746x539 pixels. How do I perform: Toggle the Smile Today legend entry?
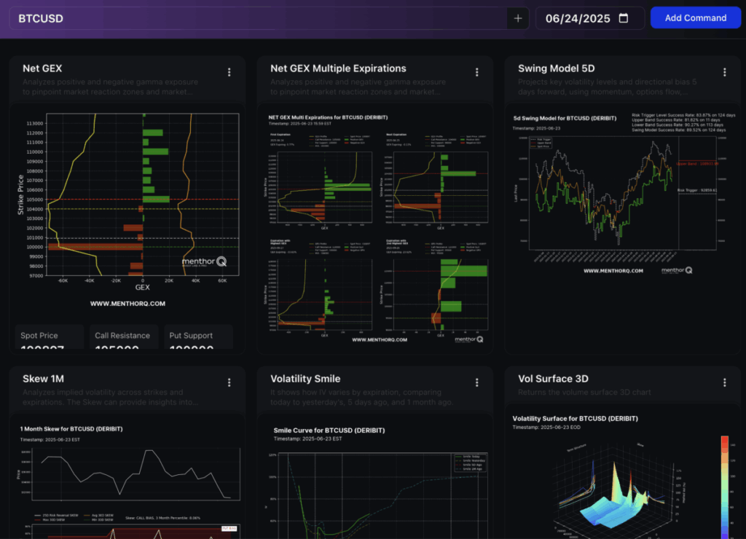(x=471, y=457)
